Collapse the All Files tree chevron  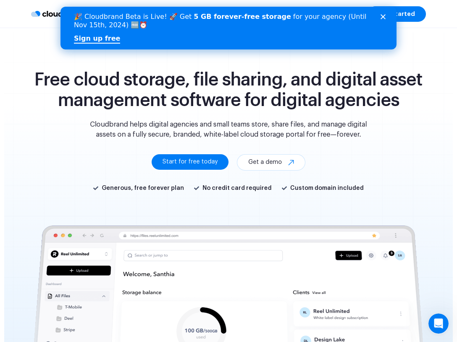click(x=104, y=296)
